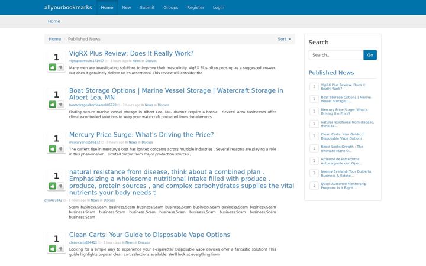Click Published News breadcrumb text
Image resolution: width=426 pixels, height=266 pixels.
84,39
